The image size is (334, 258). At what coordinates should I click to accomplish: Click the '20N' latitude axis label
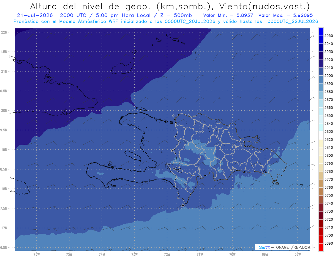[x=4, y=110]
